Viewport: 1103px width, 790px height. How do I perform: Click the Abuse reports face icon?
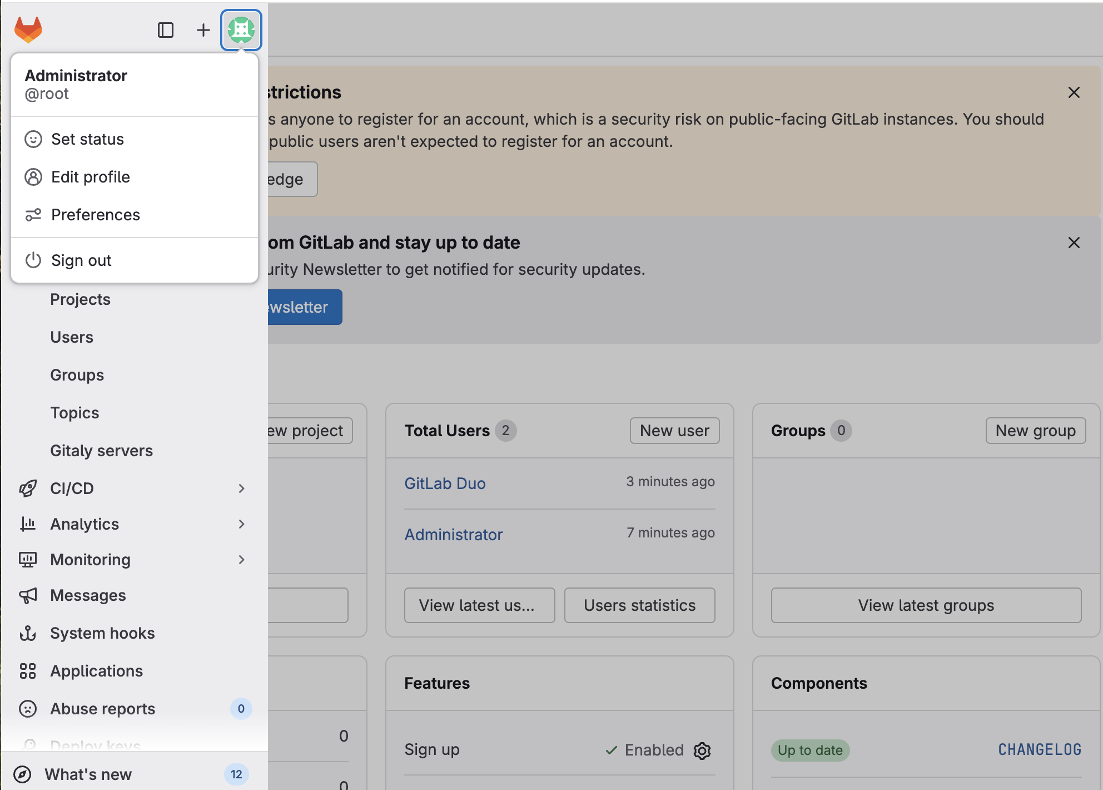coord(28,709)
